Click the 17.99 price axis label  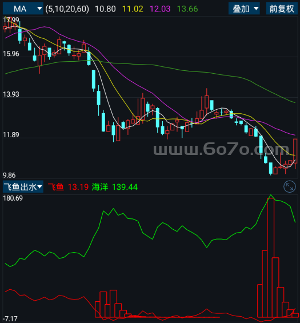point(11,20)
